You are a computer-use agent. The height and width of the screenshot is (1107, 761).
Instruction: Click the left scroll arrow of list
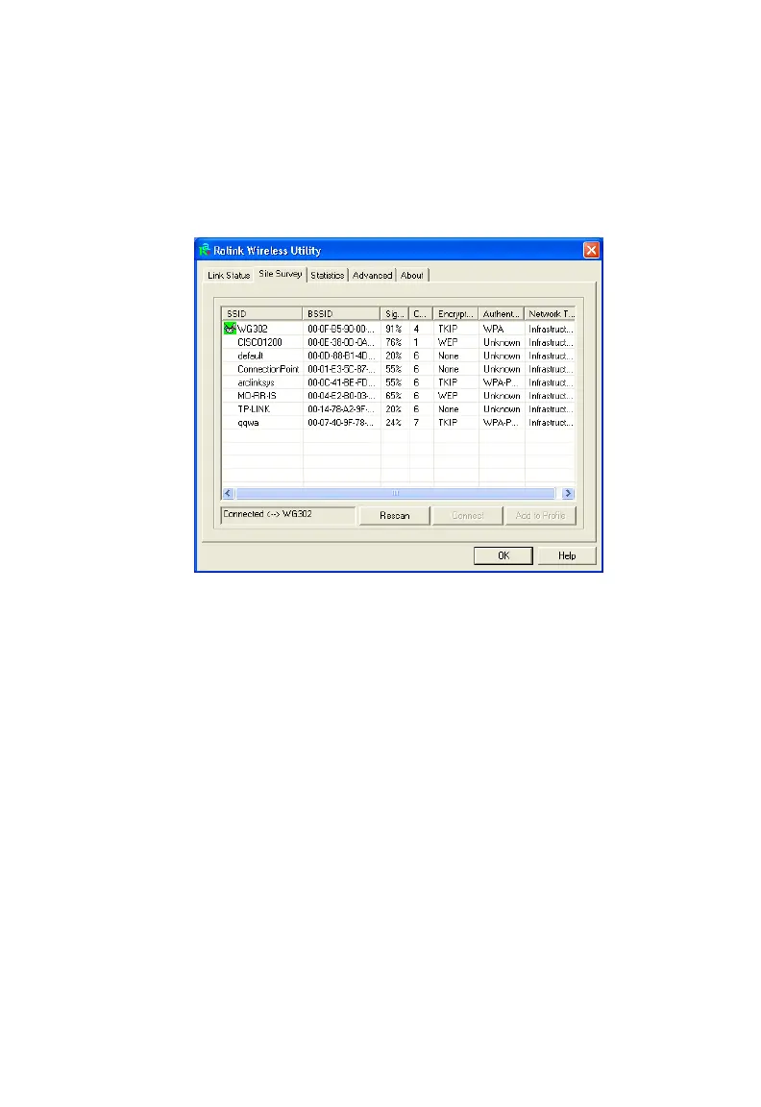click(x=228, y=494)
